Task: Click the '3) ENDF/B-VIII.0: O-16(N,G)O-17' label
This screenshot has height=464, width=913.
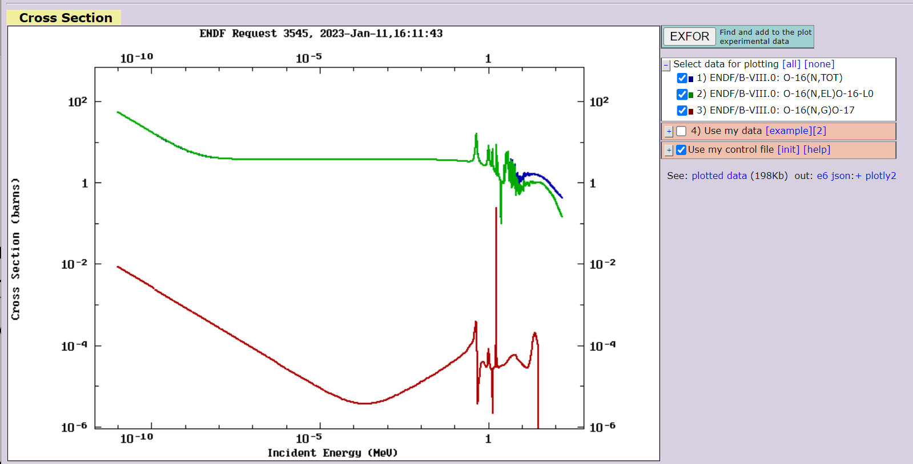Action: coord(775,110)
